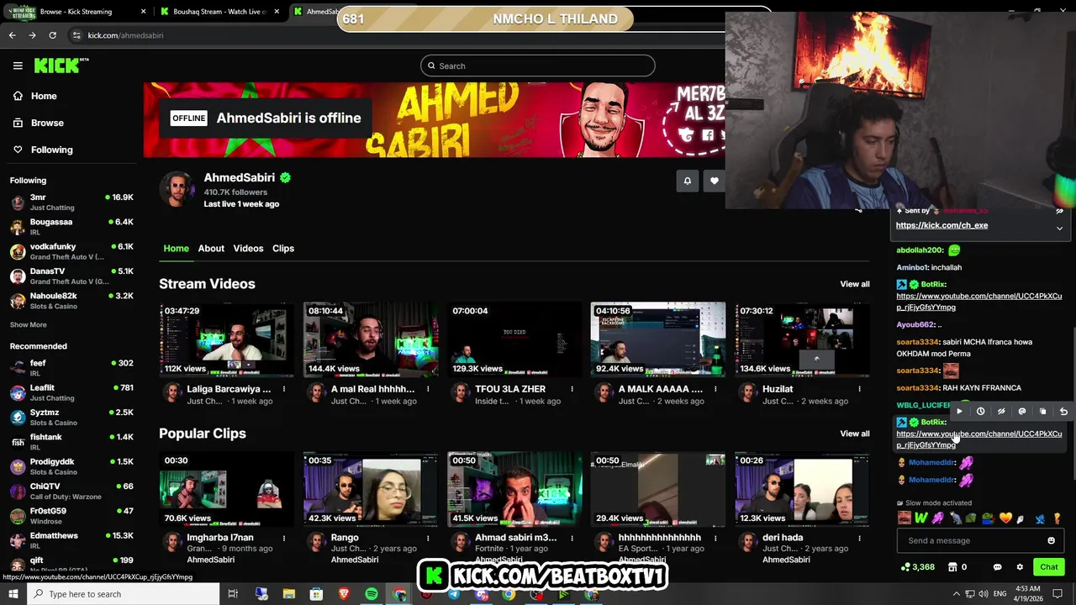Expand Following list with Show more
Viewport: 1076px width, 605px height.
(x=29, y=325)
